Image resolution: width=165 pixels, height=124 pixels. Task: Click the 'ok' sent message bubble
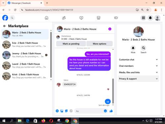click(x=108, y=101)
